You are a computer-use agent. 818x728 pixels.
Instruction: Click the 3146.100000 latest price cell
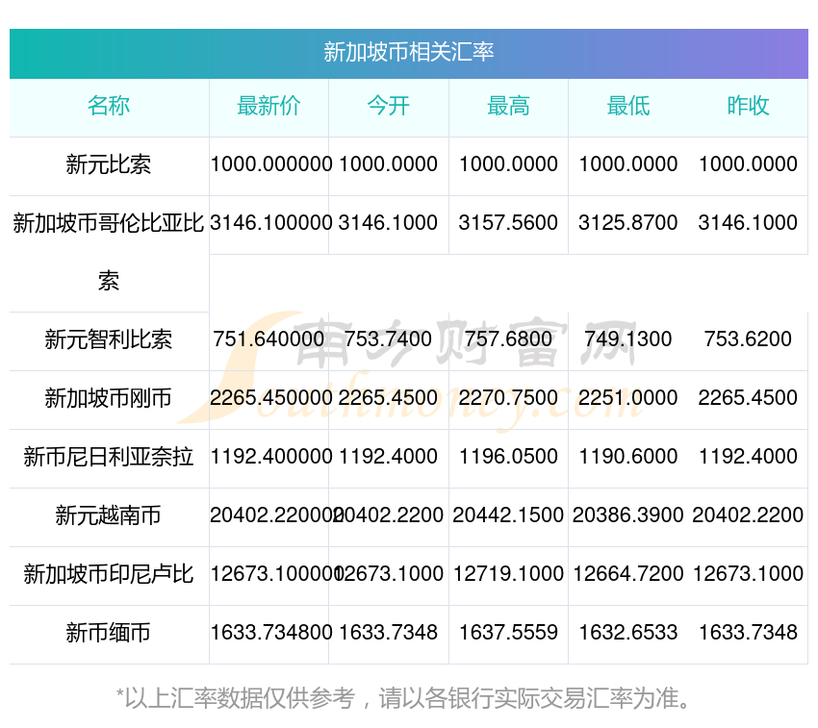[x=271, y=223]
